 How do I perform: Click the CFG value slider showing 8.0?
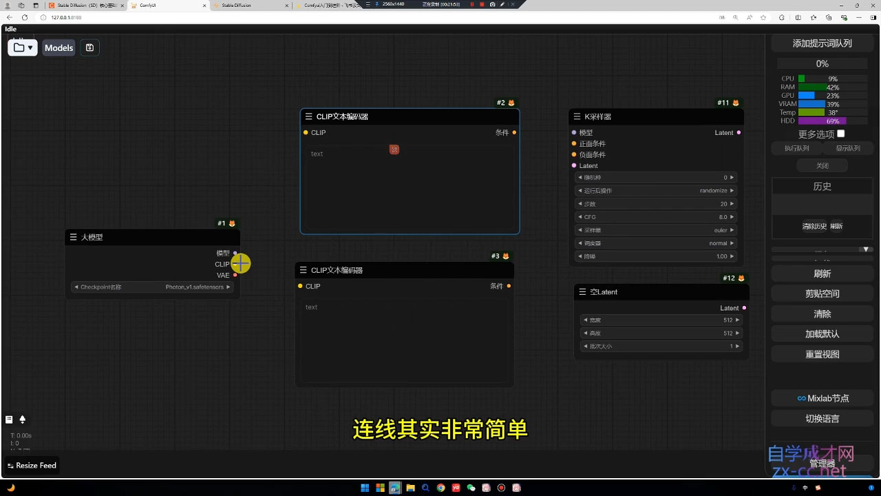pos(656,217)
